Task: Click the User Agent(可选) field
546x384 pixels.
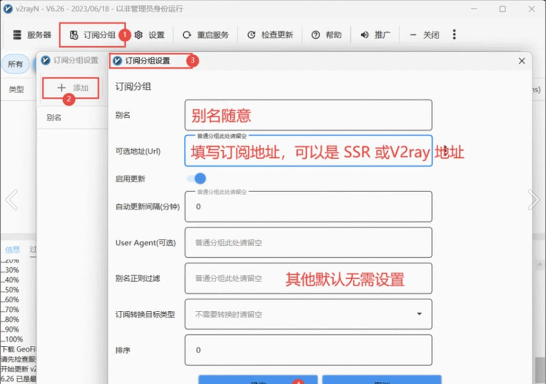Action: coord(309,242)
